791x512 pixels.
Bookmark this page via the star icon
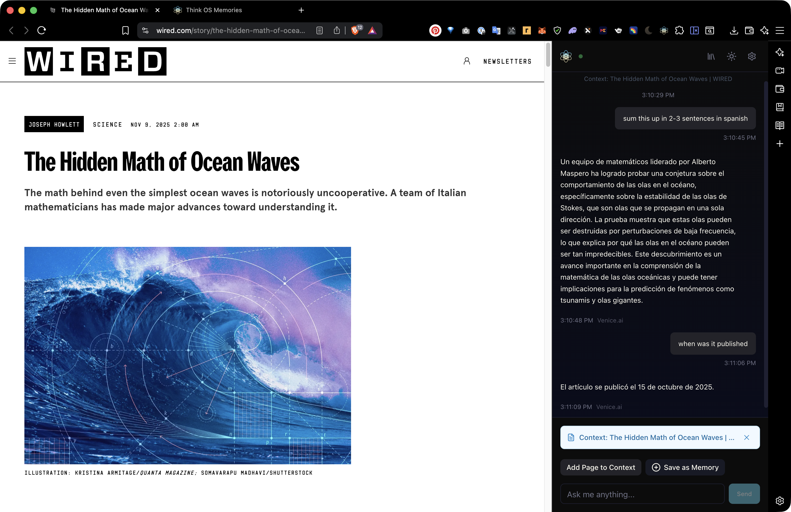[x=125, y=30]
